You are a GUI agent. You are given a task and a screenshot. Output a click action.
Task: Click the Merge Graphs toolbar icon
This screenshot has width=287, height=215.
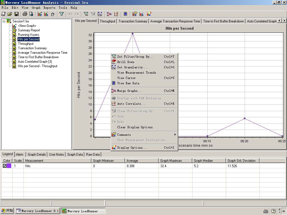tap(109, 14)
